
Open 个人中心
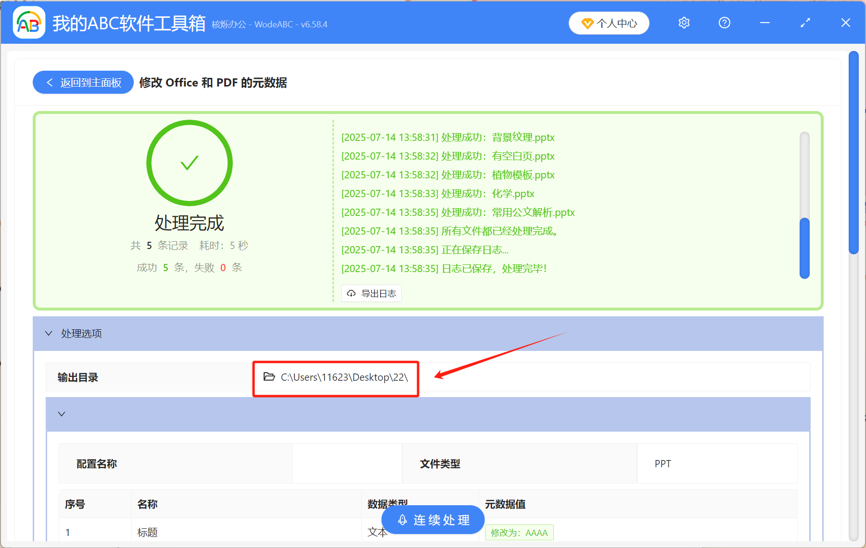click(x=609, y=23)
